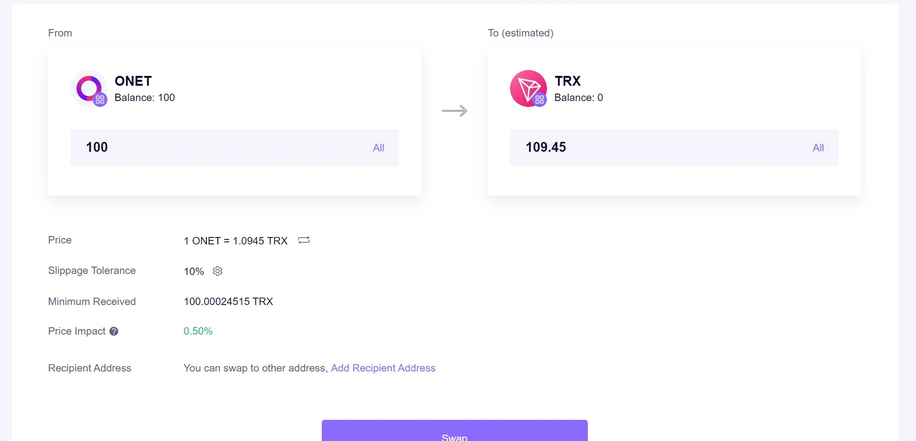Click the ONET Balance: 100 text

[145, 98]
